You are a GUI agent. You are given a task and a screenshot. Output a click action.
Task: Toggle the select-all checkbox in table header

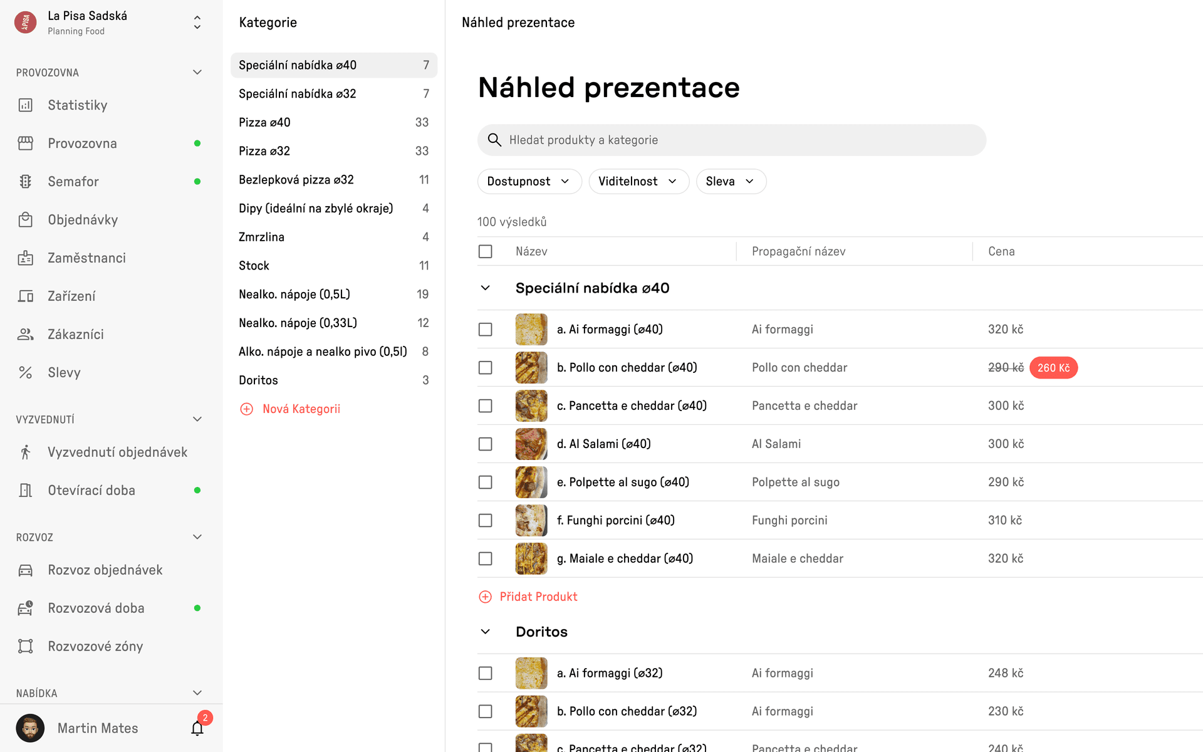pos(486,251)
